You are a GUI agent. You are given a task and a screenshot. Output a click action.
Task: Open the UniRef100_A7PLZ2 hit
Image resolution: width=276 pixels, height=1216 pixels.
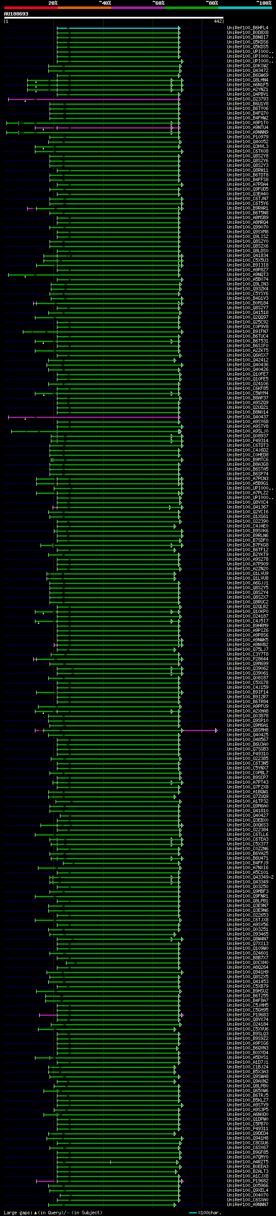click(247, 493)
